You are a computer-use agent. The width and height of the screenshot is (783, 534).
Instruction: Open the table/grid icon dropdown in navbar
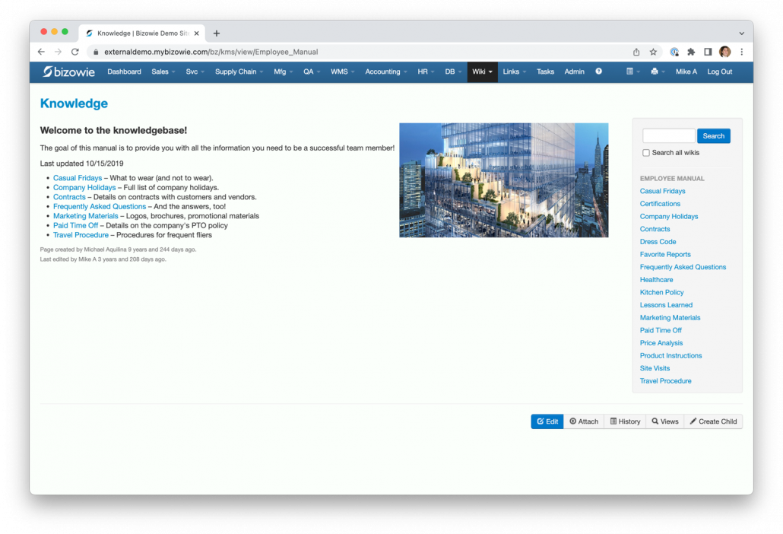632,72
